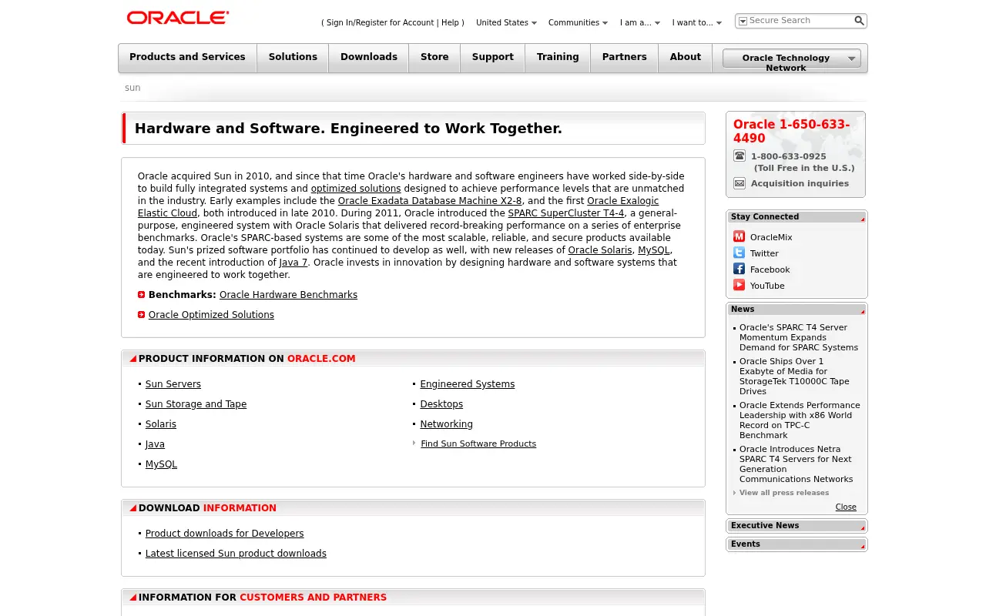Click red arrow icon beside Oracle Optimized Solutions
Image resolution: width=986 pixels, height=616 pixels.
pos(141,315)
